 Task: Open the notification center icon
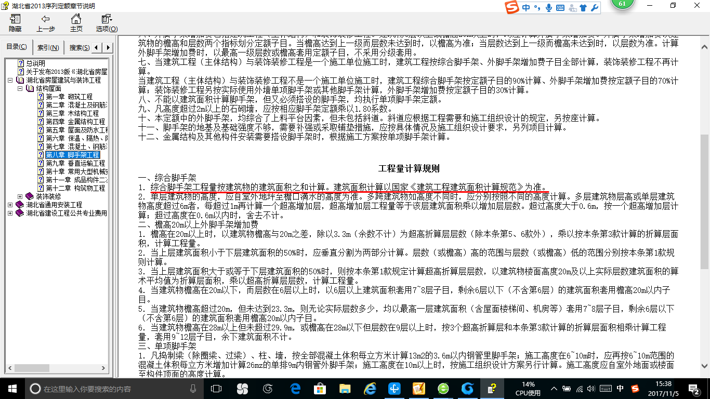(694, 389)
